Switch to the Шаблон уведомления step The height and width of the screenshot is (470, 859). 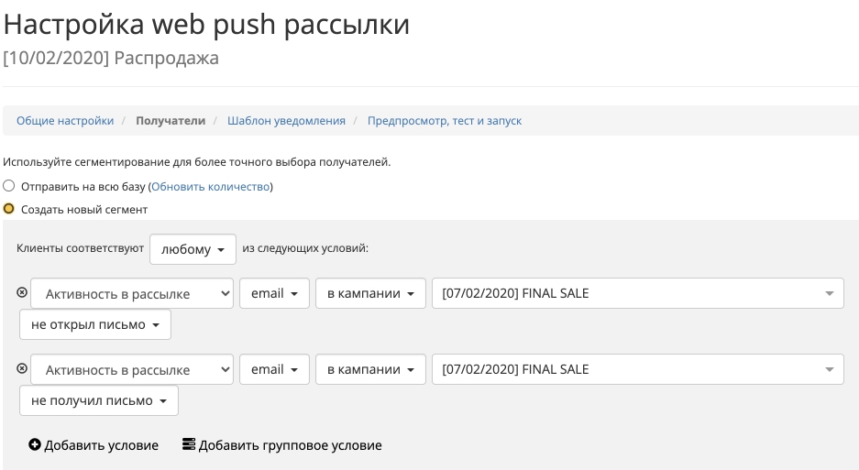pyautogui.click(x=286, y=121)
